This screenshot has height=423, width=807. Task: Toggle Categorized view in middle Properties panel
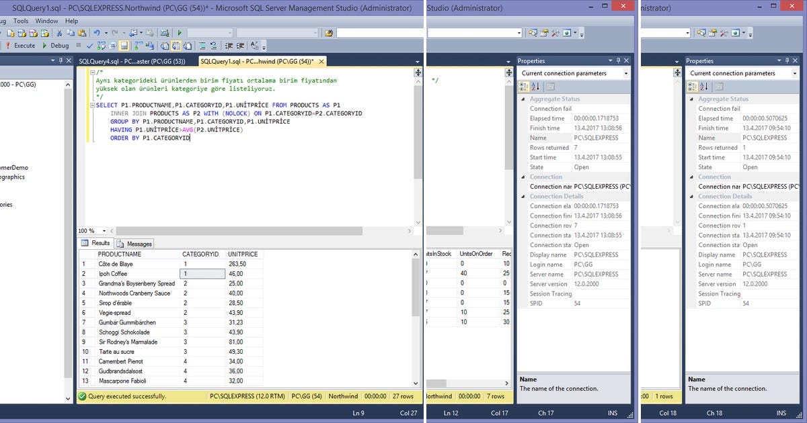[524, 87]
